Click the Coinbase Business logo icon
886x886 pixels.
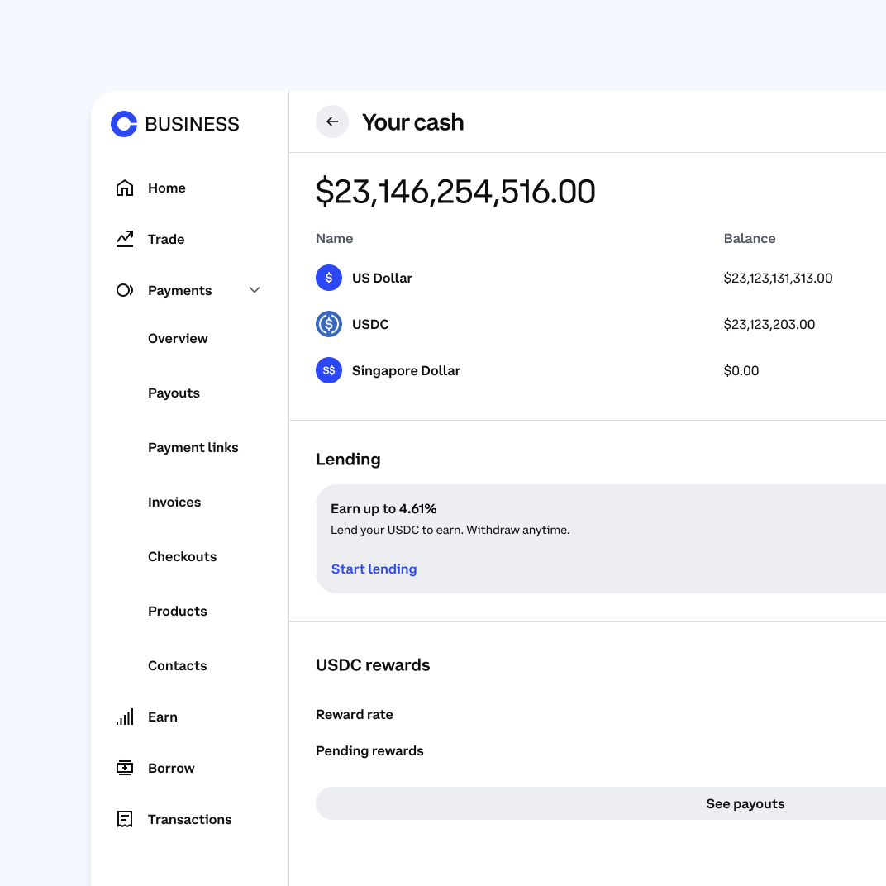(x=124, y=124)
